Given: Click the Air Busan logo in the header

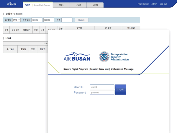Looking at the screenshot, I should pyautogui.click(x=12, y=4).
